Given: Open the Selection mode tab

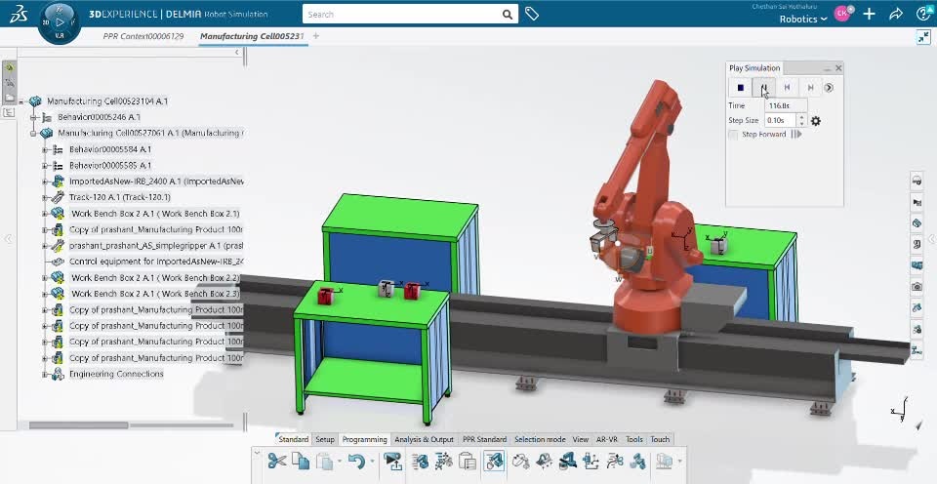Looking at the screenshot, I should (x=540, y=439).
